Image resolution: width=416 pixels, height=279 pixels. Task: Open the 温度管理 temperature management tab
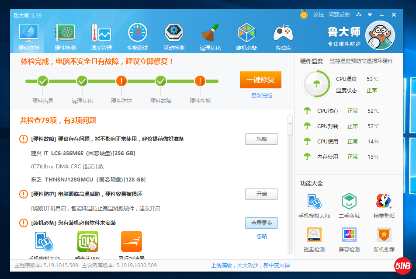[x=101, y=37]
